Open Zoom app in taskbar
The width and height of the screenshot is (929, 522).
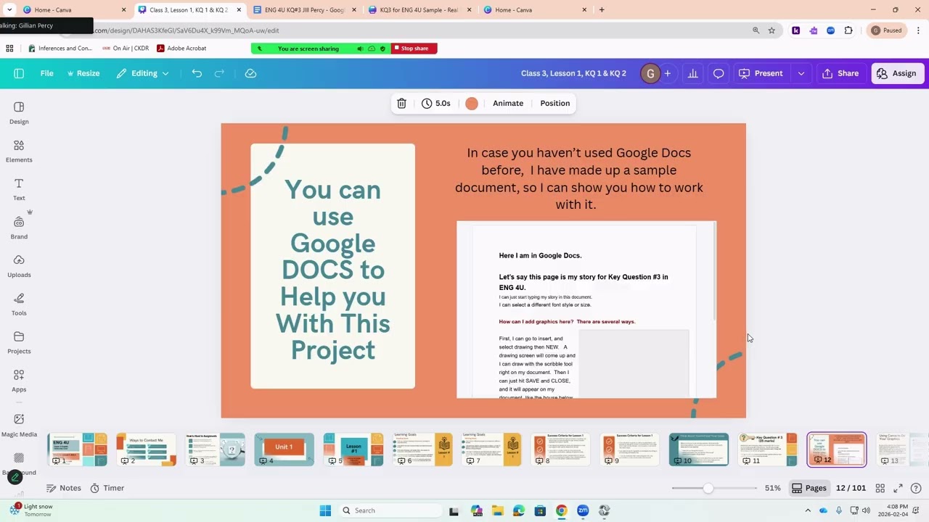[583, 510]
